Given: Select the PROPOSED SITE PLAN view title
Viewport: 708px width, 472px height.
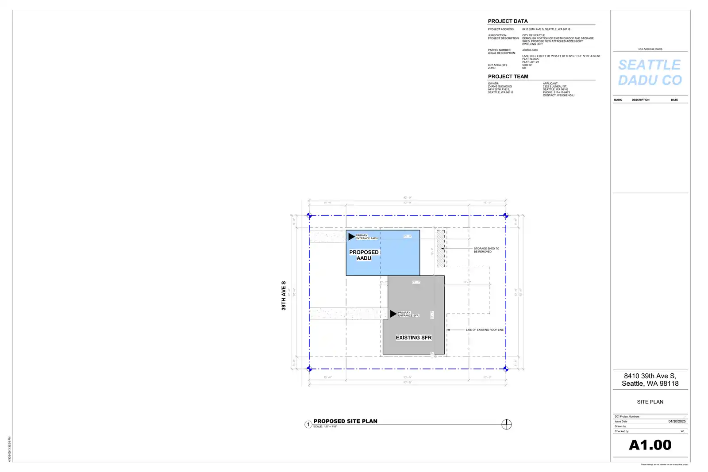Looking at the screenshot, I should point(345,421).
